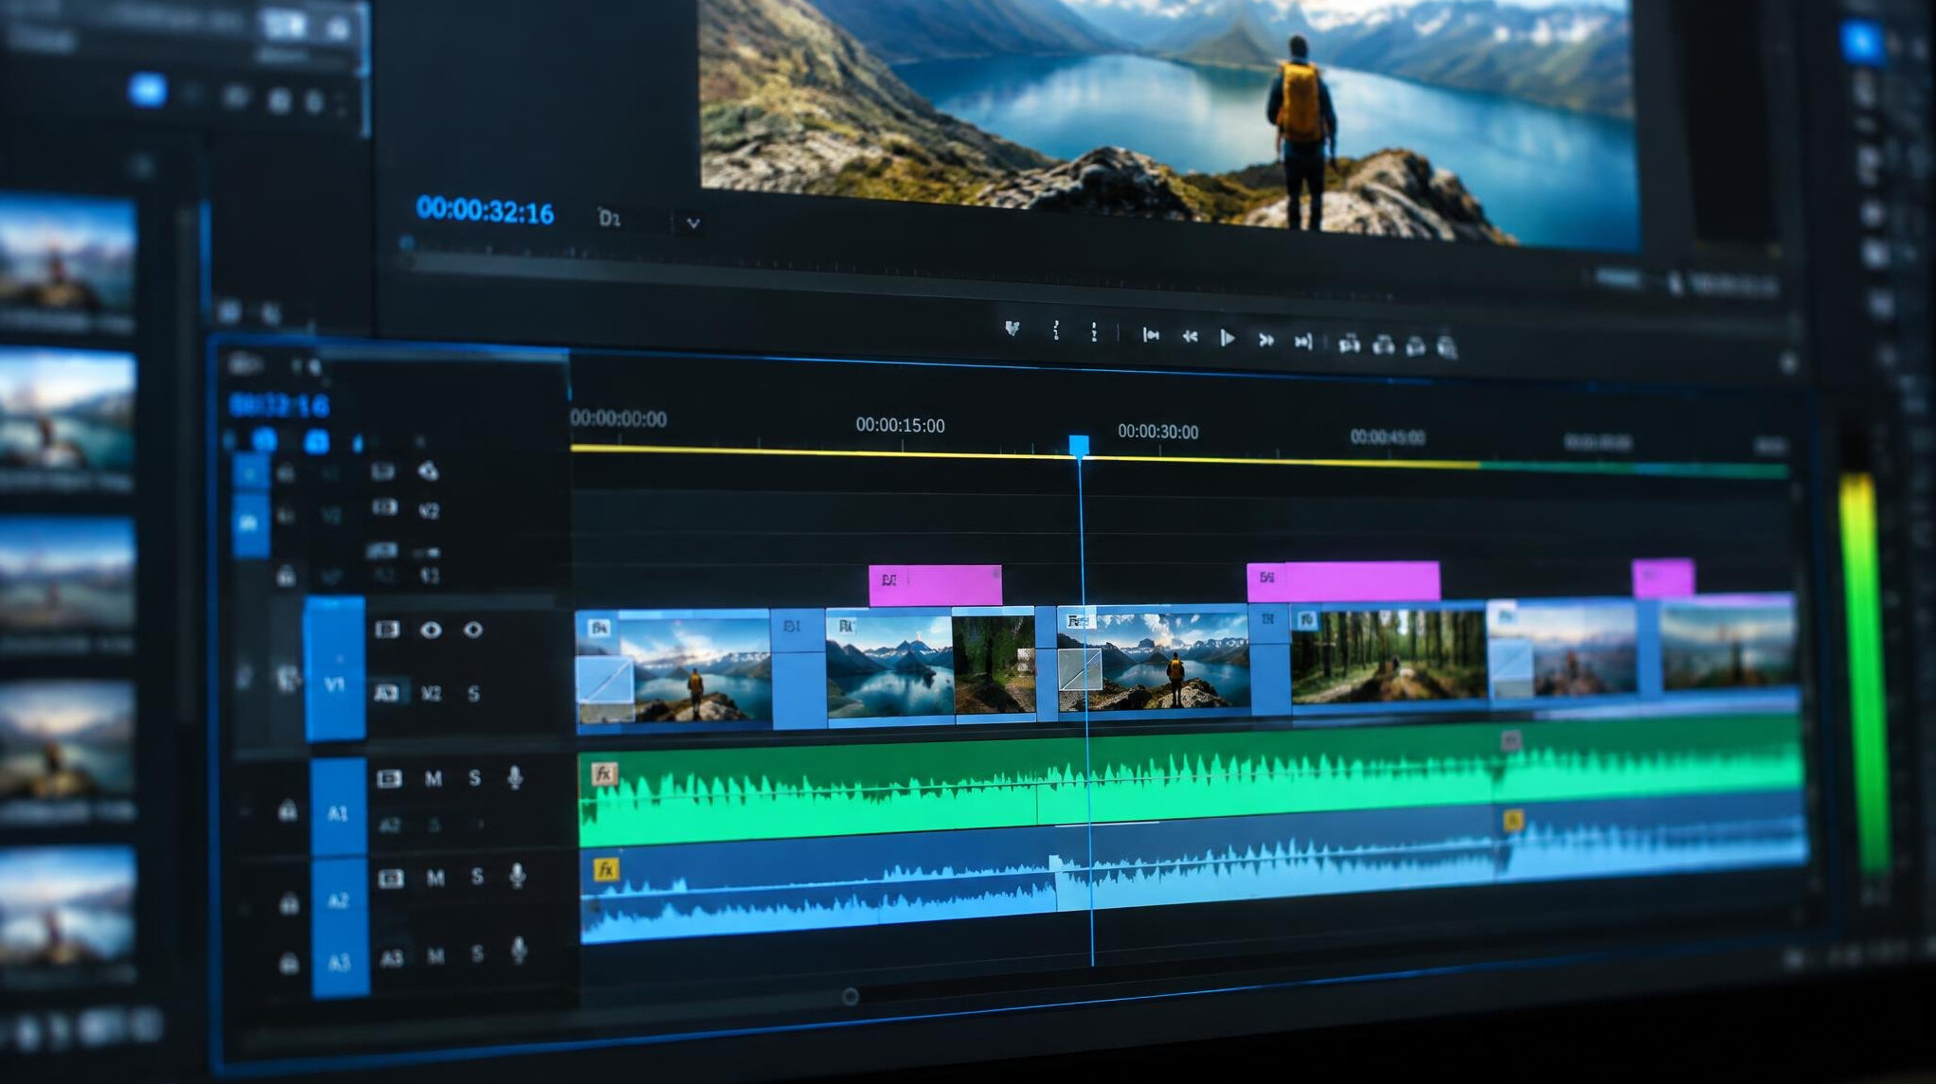Click the Extract icon in transport bar

pyautogui.click(x=1384, y=346)
